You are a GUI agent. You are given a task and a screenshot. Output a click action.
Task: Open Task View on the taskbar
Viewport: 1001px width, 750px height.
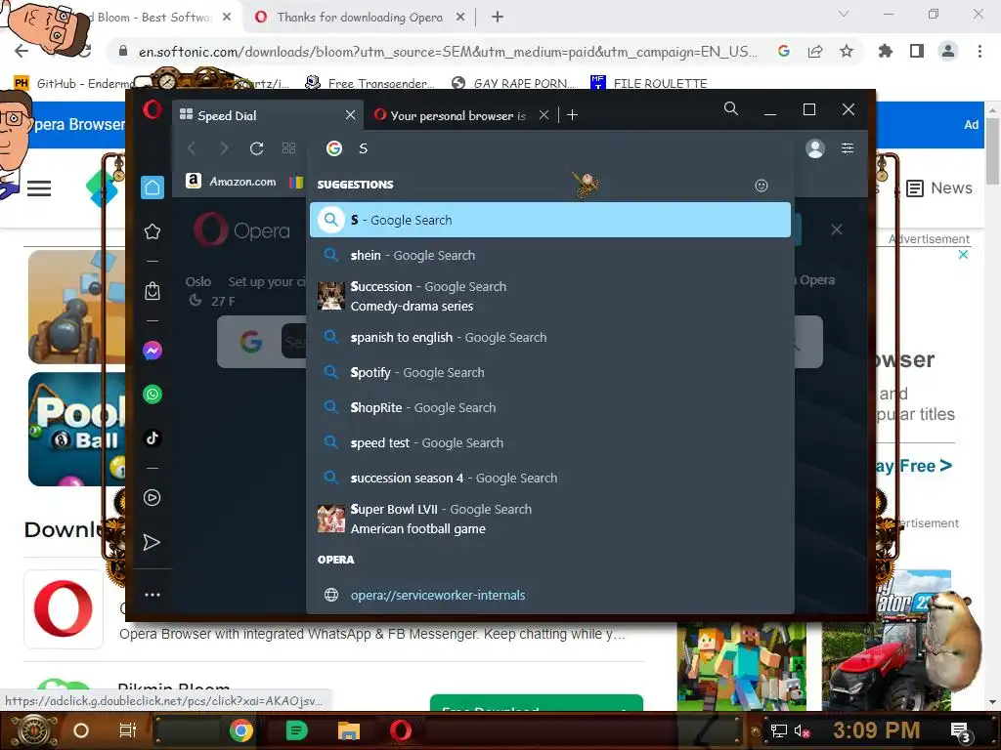[x=128, y=730]
